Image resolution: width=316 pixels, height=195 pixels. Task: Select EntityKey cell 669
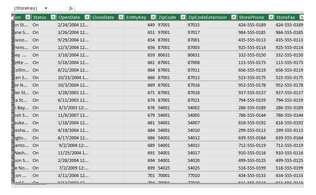point(141,85)
